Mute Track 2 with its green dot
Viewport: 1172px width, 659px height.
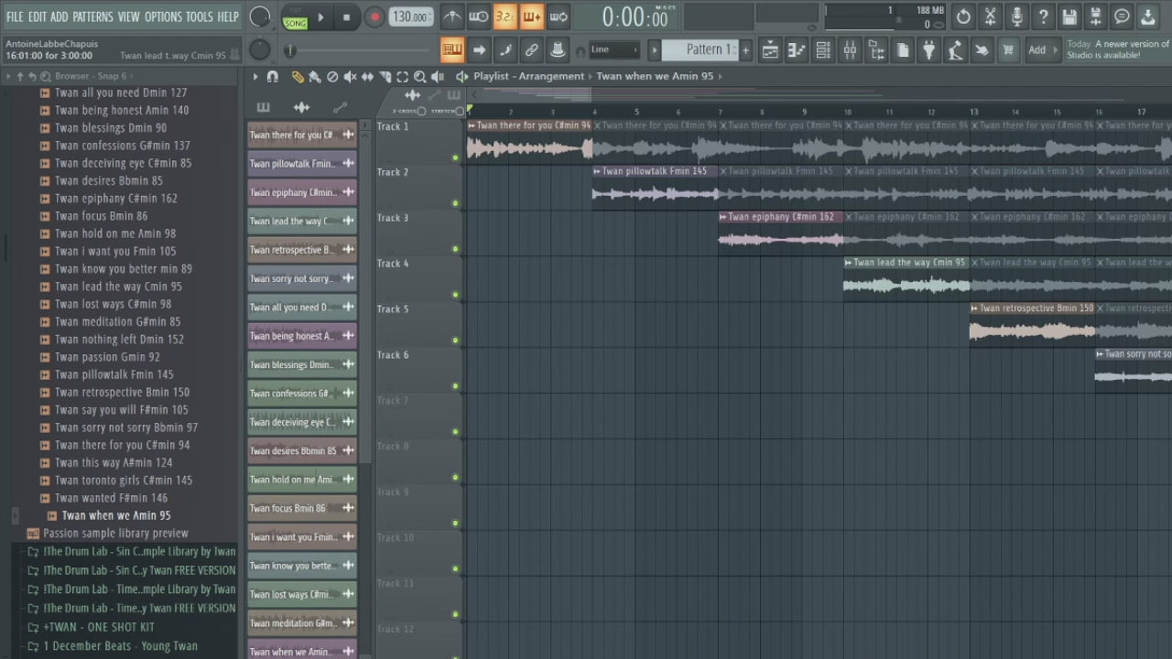[x=455, y=203]
